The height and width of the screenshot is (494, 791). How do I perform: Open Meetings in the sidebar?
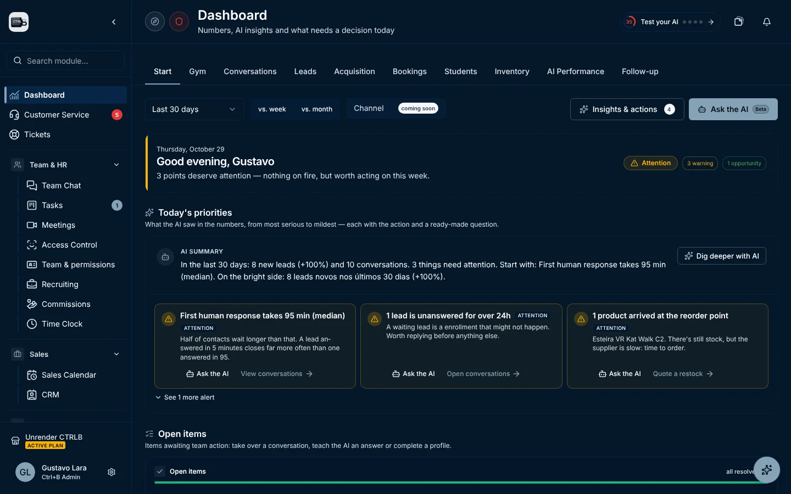(x=74, y=225)
